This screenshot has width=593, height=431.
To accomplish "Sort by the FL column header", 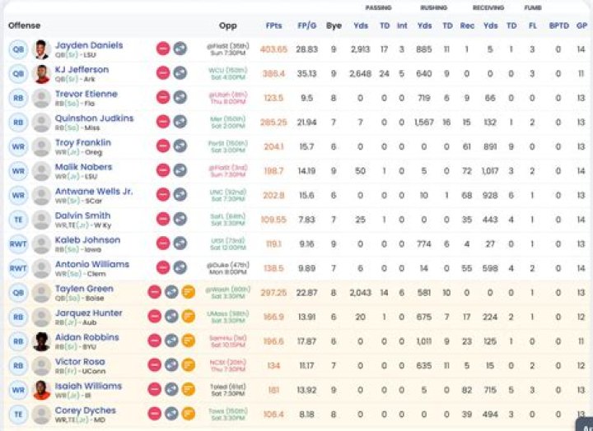I will point(533,25).
